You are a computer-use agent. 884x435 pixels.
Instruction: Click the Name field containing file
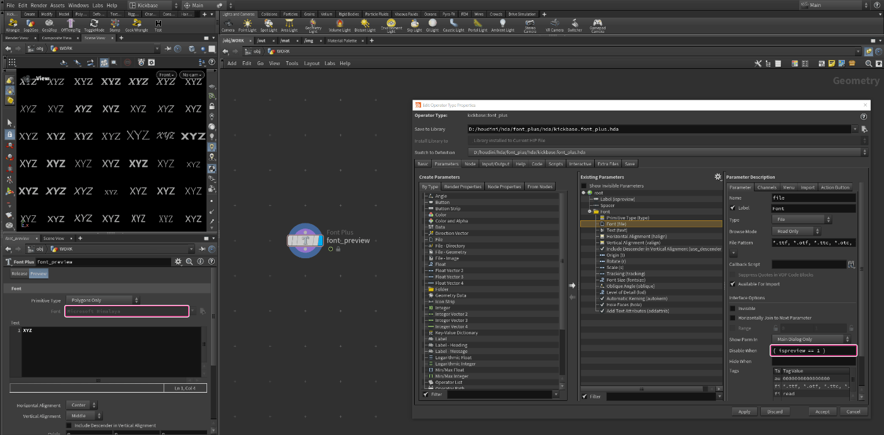(x=814, y=198)
